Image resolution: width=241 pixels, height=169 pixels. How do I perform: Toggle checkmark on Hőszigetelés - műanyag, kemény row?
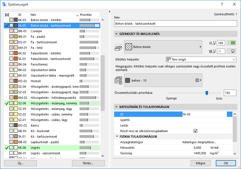click(7, 103)
